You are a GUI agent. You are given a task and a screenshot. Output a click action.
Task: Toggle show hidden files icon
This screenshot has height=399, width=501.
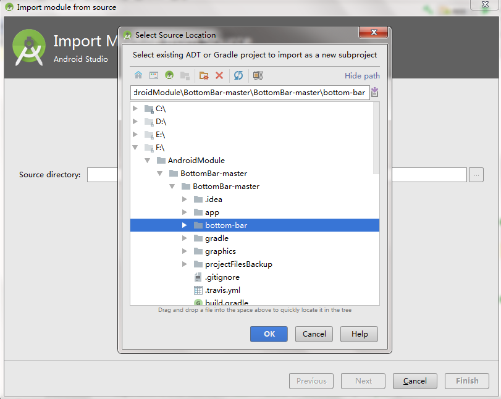258,75
